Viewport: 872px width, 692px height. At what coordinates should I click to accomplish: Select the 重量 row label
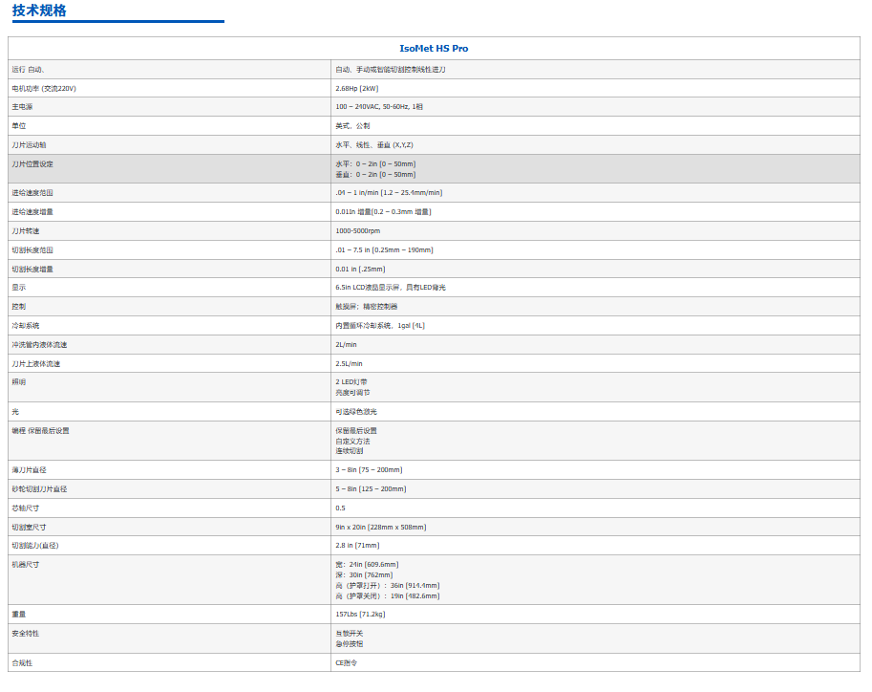[x=19, y=615]
